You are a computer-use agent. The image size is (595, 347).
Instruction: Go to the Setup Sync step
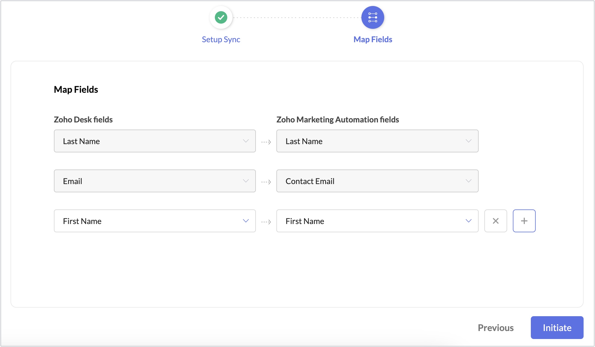coord(221,39)
